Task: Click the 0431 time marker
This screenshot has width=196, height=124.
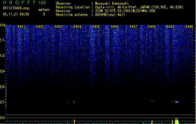Action: click(21, 27)
